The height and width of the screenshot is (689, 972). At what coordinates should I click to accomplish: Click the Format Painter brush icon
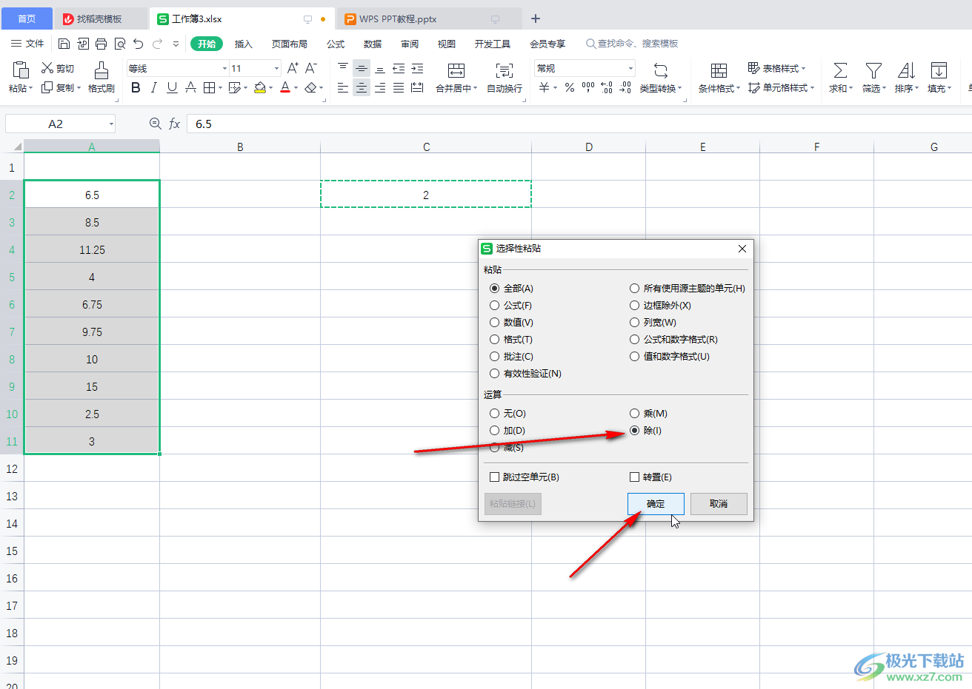tap(101, 70)
